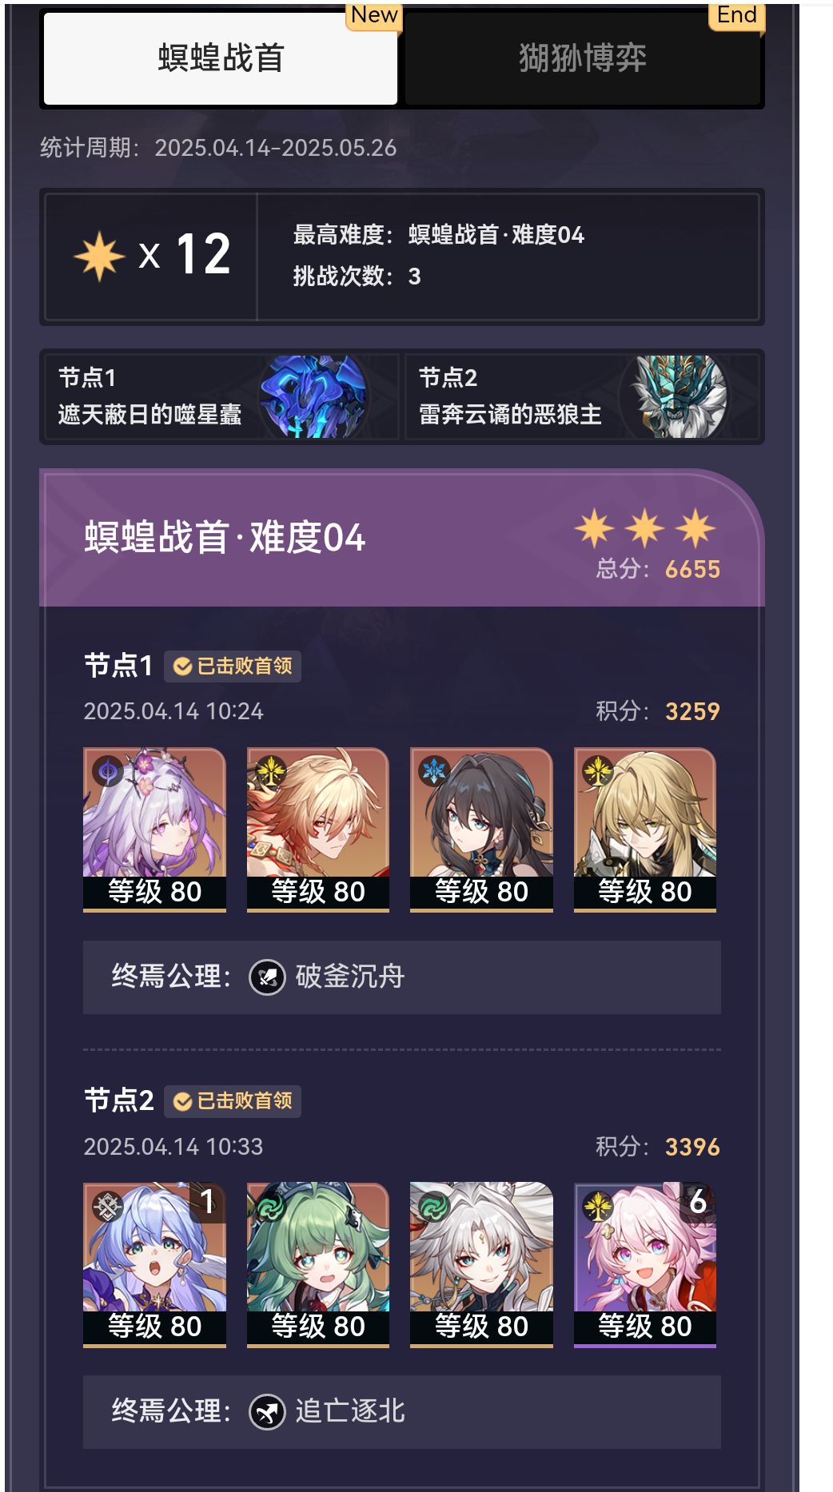Image resolution: width=833 pixels, height=1492 pixels.
Task: Switch to the 蜈蝗战首 tab
Action: [221, 58]
